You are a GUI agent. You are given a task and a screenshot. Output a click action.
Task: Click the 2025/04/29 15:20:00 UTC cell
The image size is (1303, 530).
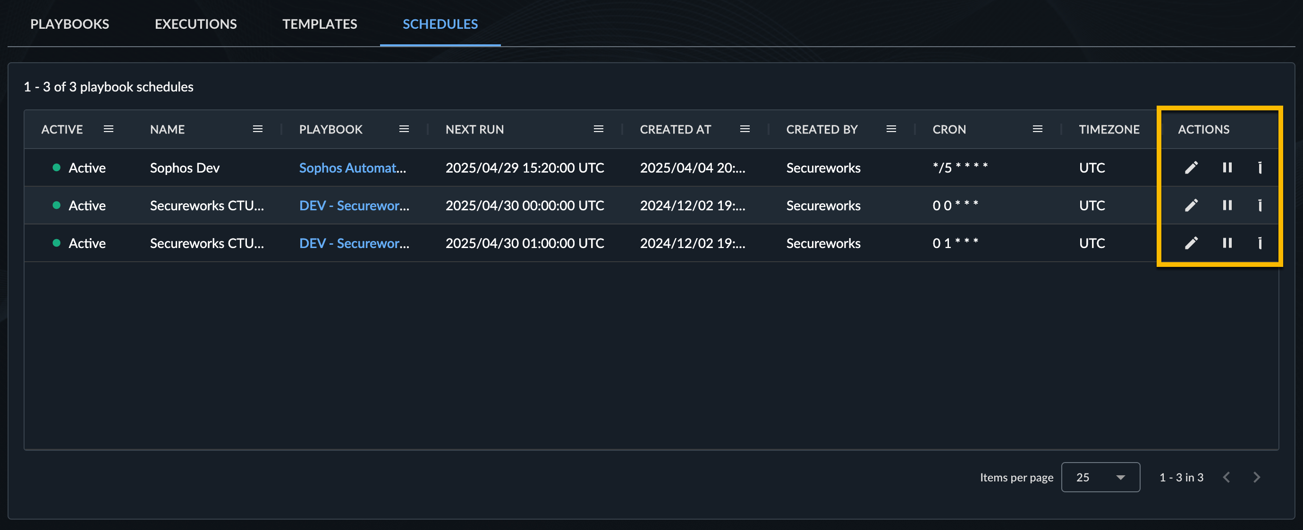(x=525, y=168)
